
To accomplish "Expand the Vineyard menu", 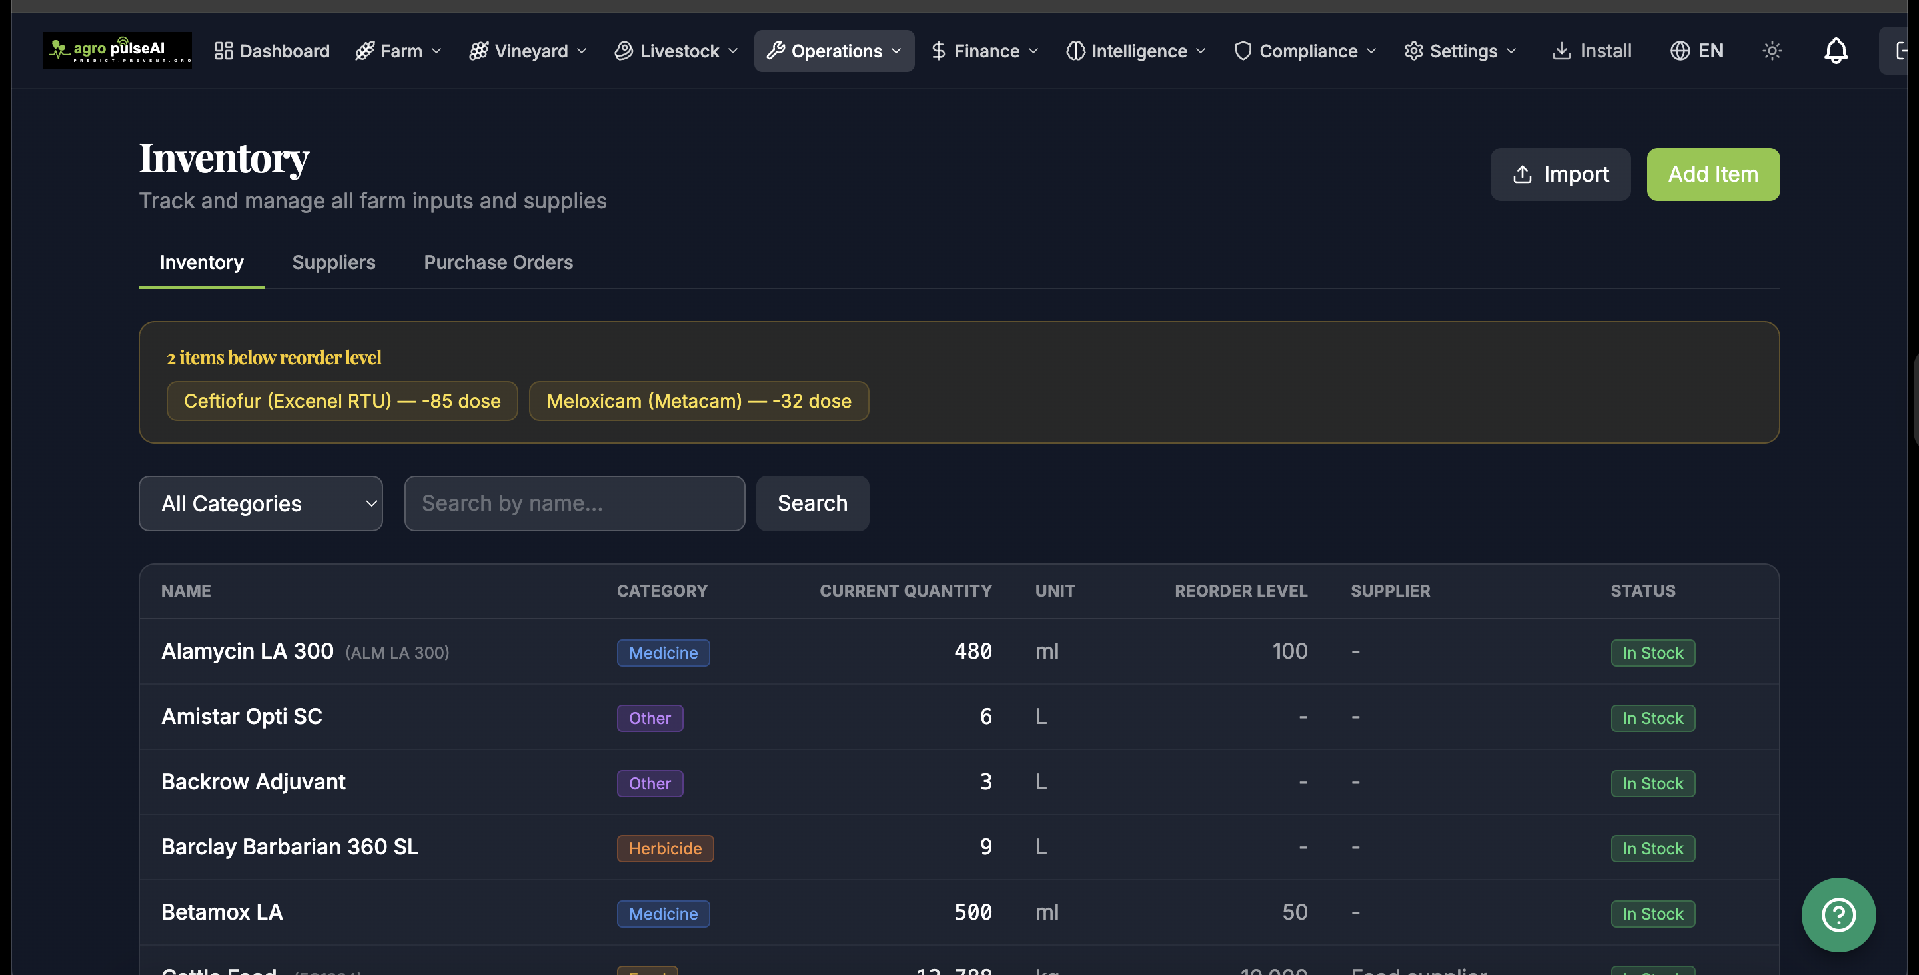I will [x=528, y=51].
